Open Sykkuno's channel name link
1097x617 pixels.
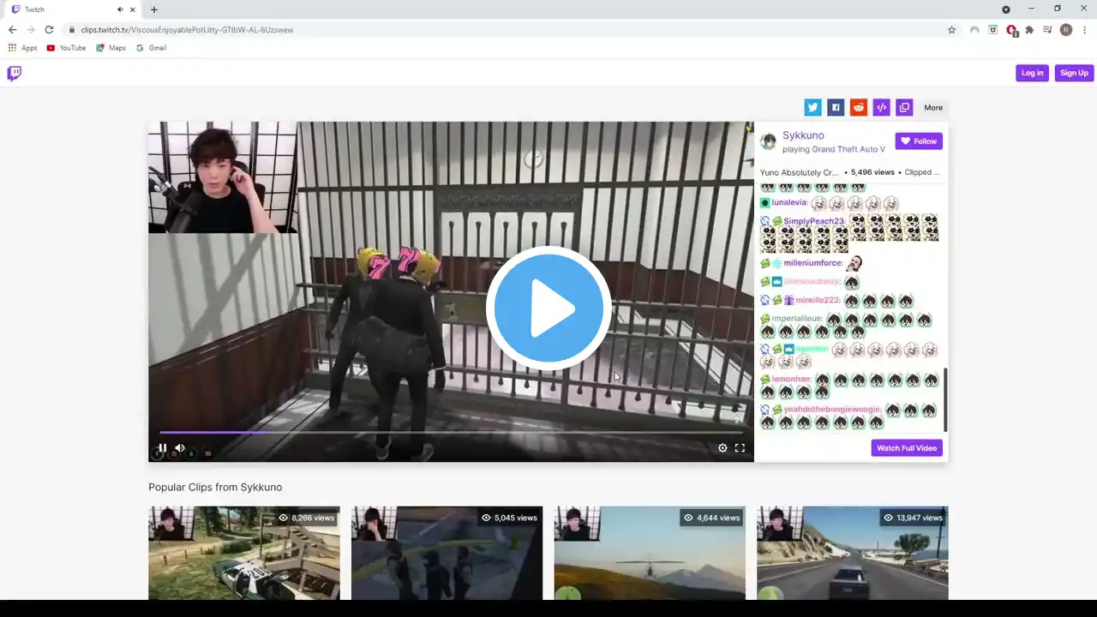(x=803, y=135)
